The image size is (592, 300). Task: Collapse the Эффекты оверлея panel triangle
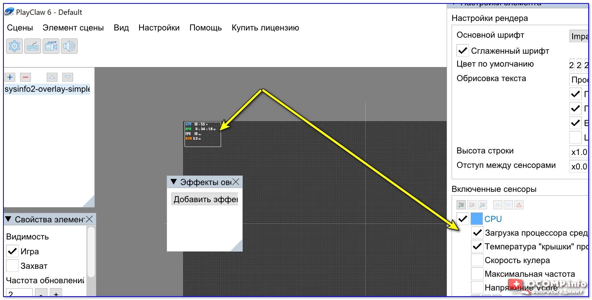pyautogui.click(x=173, y=182)
